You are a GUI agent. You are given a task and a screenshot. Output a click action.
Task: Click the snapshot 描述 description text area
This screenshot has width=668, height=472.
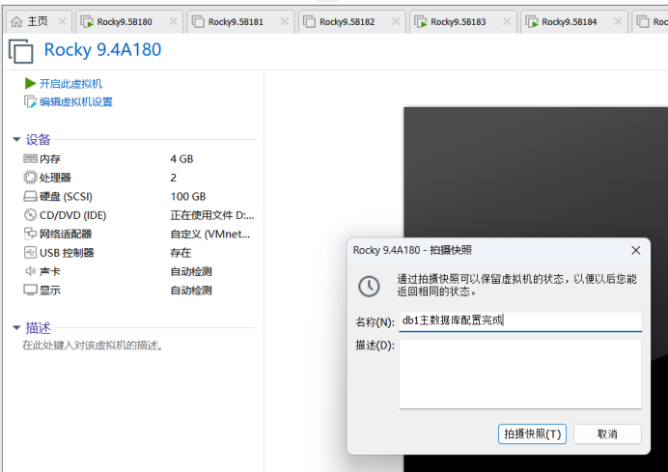click(x=519, y=373)
